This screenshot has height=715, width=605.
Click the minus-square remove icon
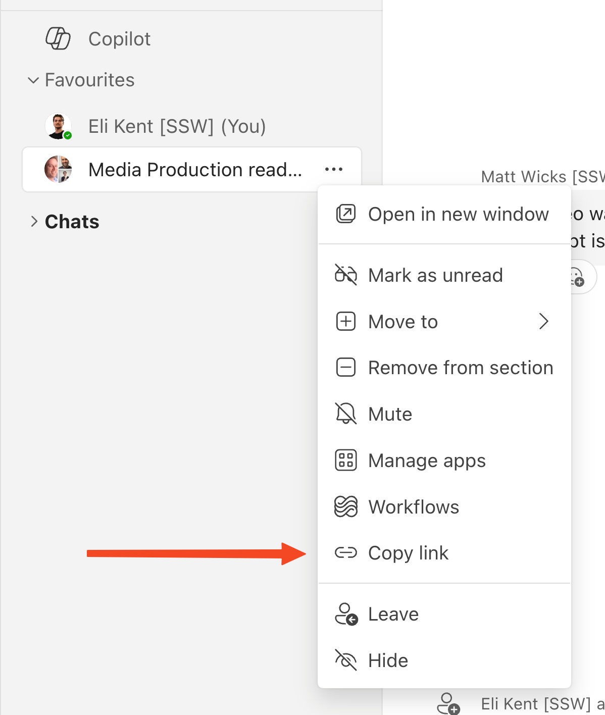point(346,368)
